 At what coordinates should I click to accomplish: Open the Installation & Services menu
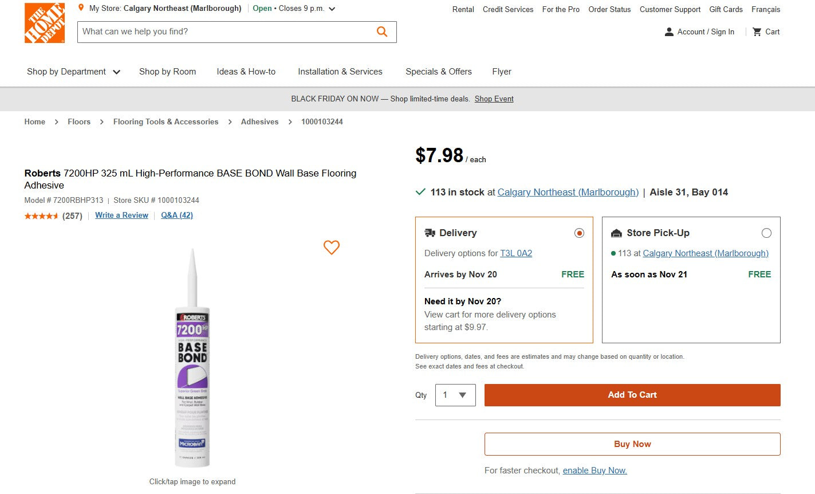pos(340,72)
